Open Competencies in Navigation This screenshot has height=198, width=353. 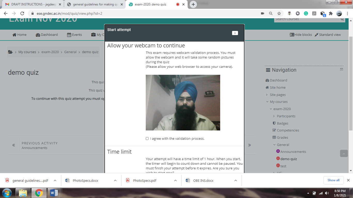pos(288,130)
